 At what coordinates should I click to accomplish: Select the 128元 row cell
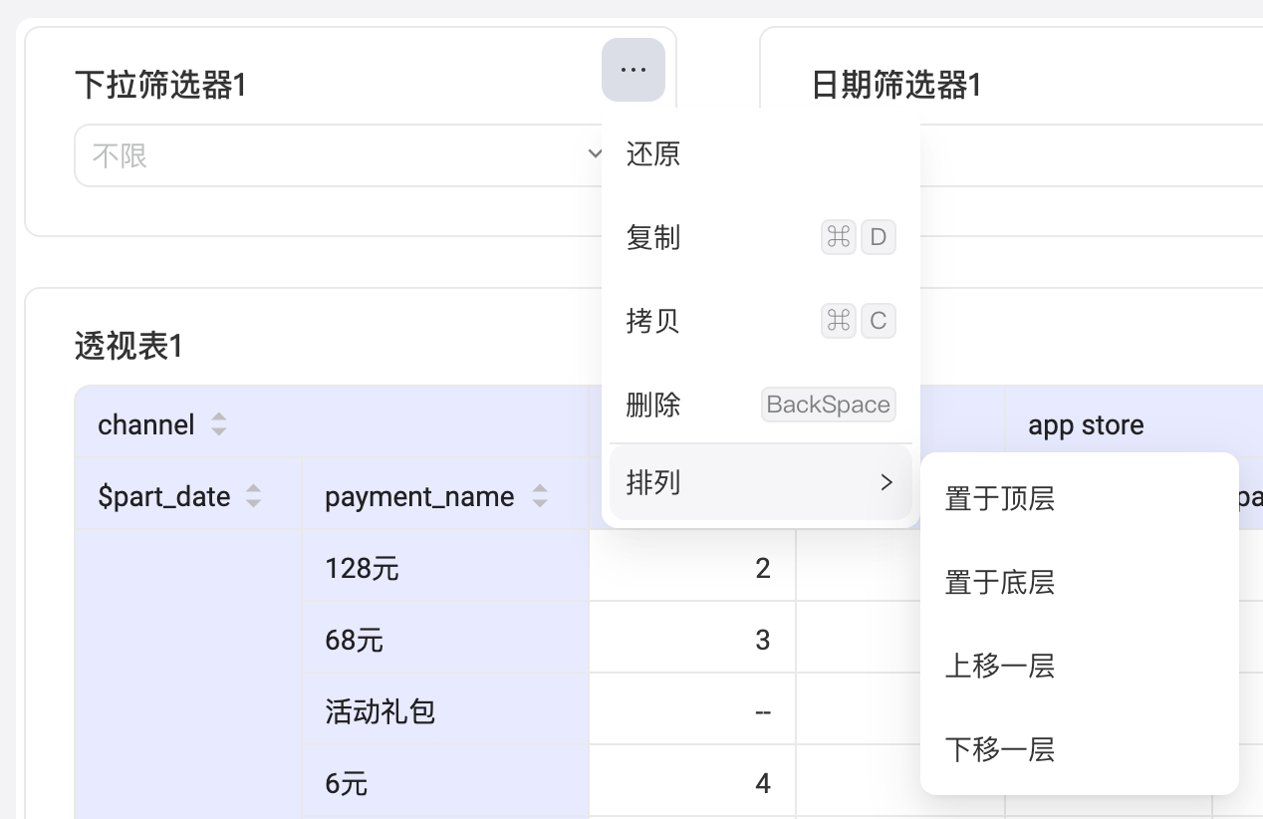pyautogui.click(x=445, y=568)
